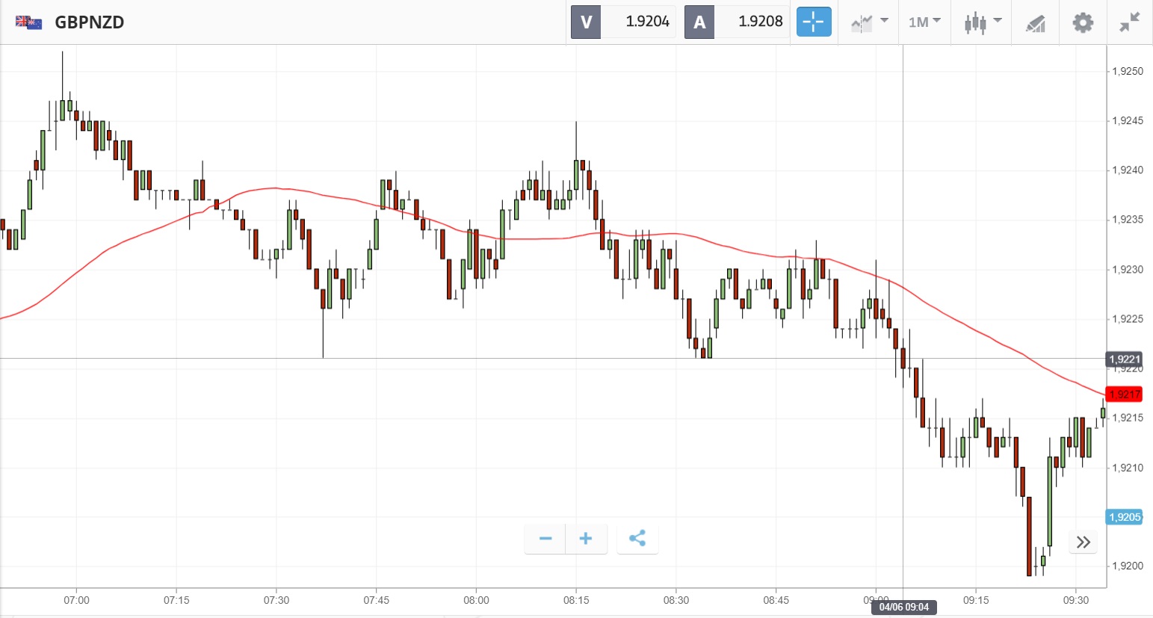Zoom out chart with minus button

coord(545,539)
